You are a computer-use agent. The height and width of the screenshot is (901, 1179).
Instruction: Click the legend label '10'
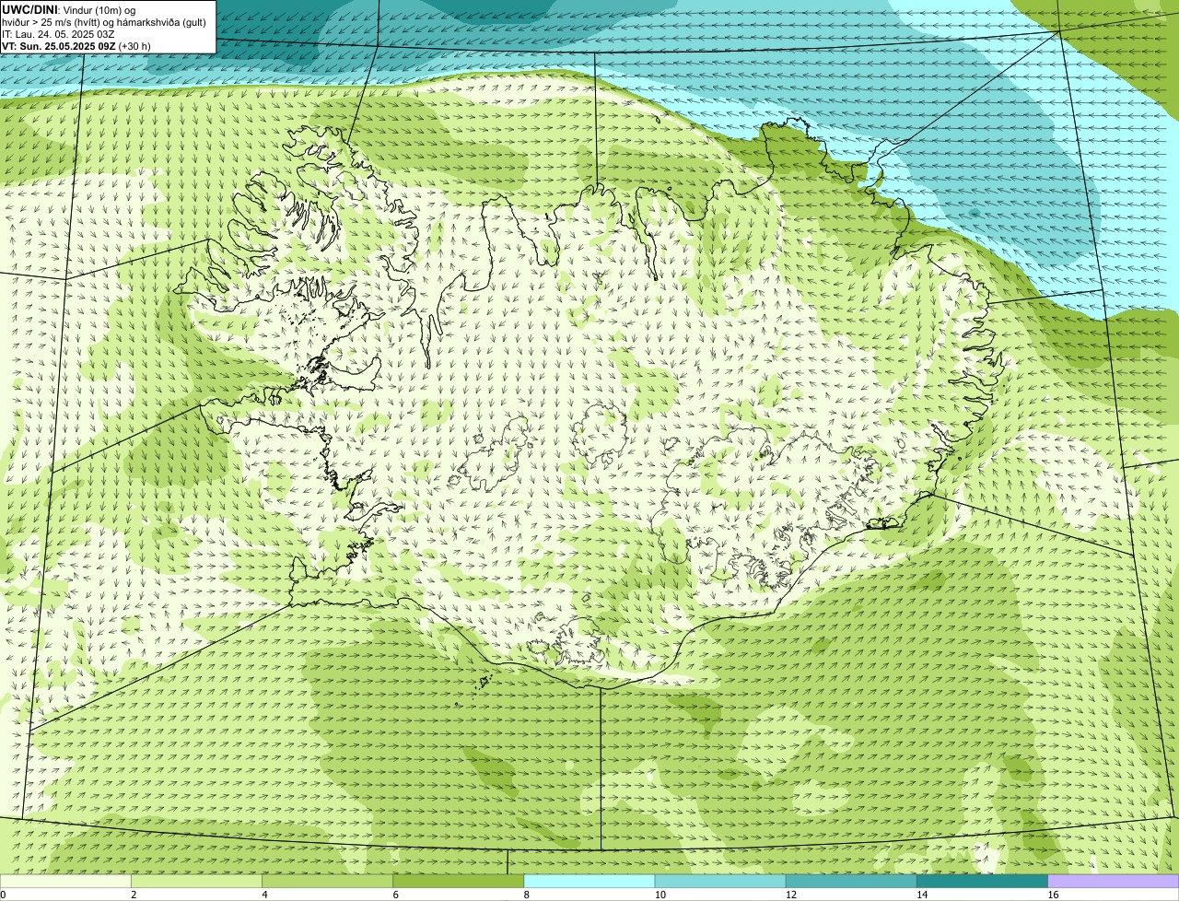coord(660,895)
